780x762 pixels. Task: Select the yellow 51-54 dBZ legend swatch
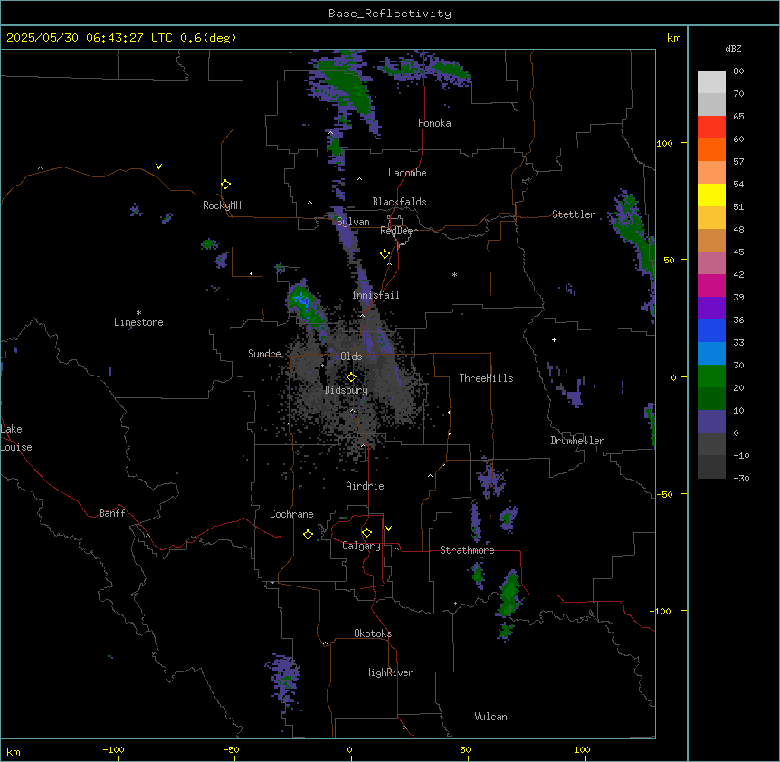tap(711, 195)
